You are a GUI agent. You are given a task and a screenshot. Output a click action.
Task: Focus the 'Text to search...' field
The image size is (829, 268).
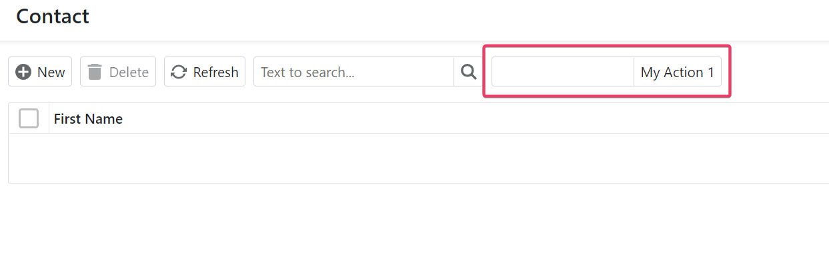coord(353,72)
